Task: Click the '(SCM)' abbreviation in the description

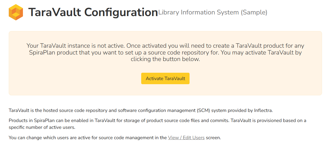Action: pyautogui.click(x=203, y=110)
